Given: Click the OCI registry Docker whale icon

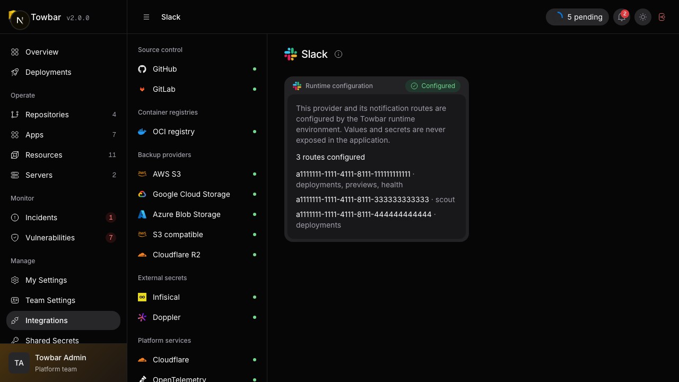Looking at the screenshot, I should [x=142, y=132].
